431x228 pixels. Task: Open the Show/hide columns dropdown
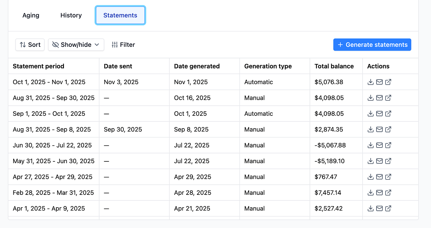pyautogui.click(x=76, y=45)
